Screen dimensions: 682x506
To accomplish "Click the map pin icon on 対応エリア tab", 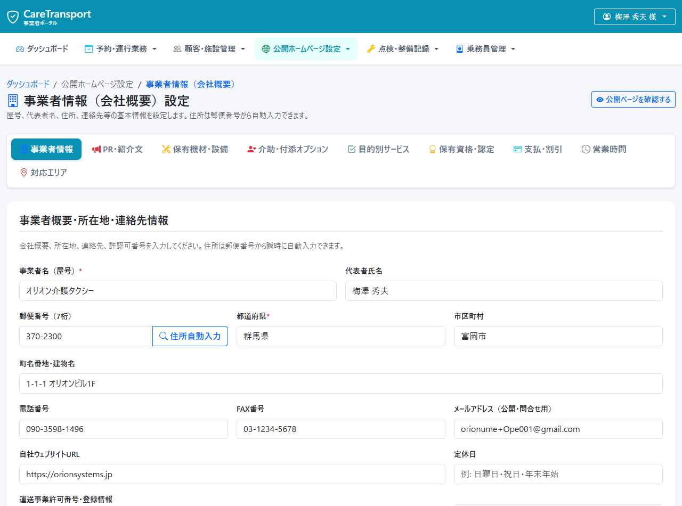I will tap(23, 173).
